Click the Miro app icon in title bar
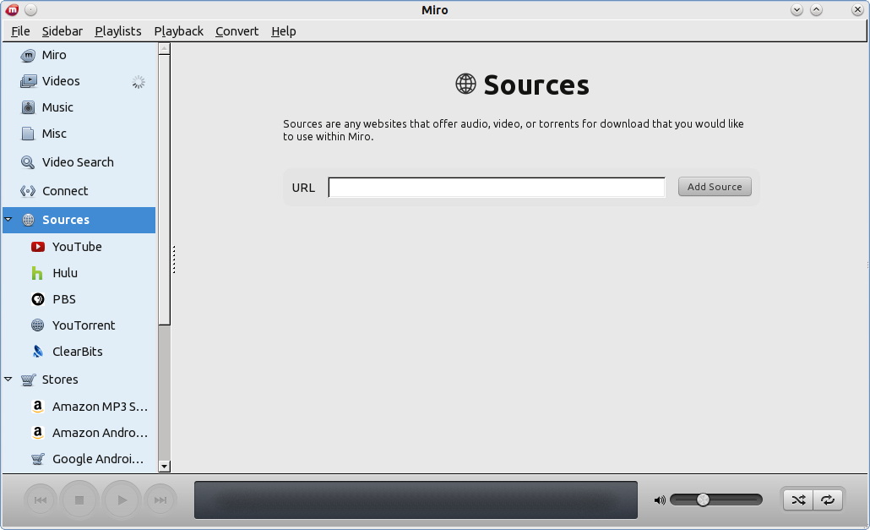Image resolution: width=870 pixels, height=530 pixels. point(12,10)
